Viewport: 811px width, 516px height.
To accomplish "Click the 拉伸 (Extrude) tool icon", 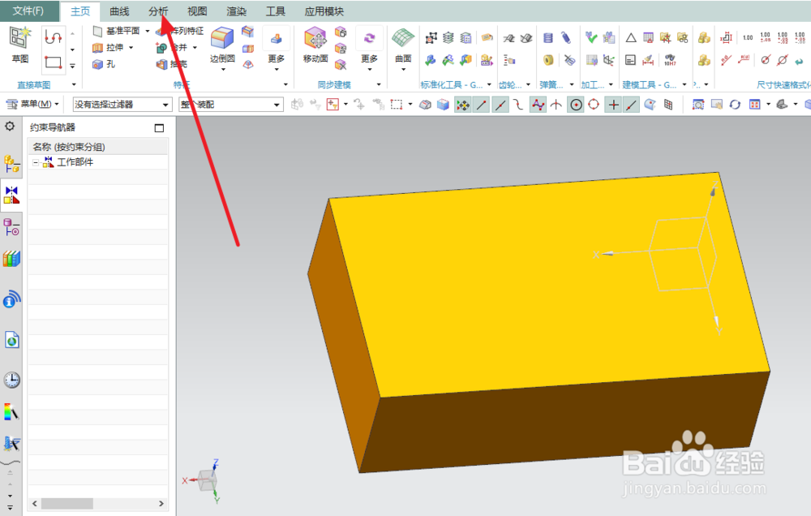I will pos(98,48).
